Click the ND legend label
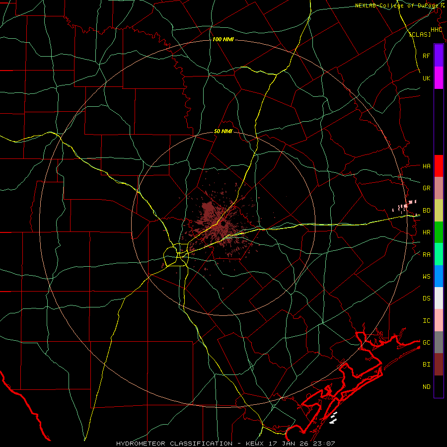The width and height of the screenshot is (447, 447). click(426, 387)
